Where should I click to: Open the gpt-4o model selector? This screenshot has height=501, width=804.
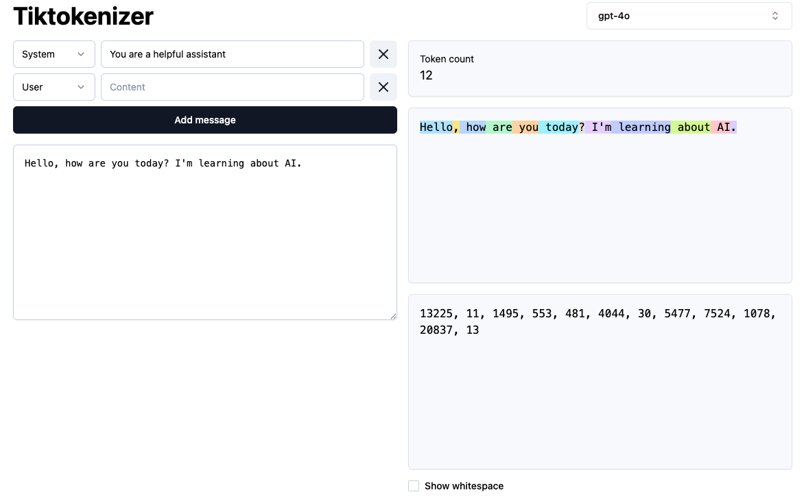689,16
